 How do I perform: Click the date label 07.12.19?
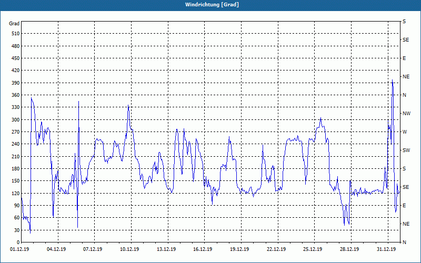(93, 249)
